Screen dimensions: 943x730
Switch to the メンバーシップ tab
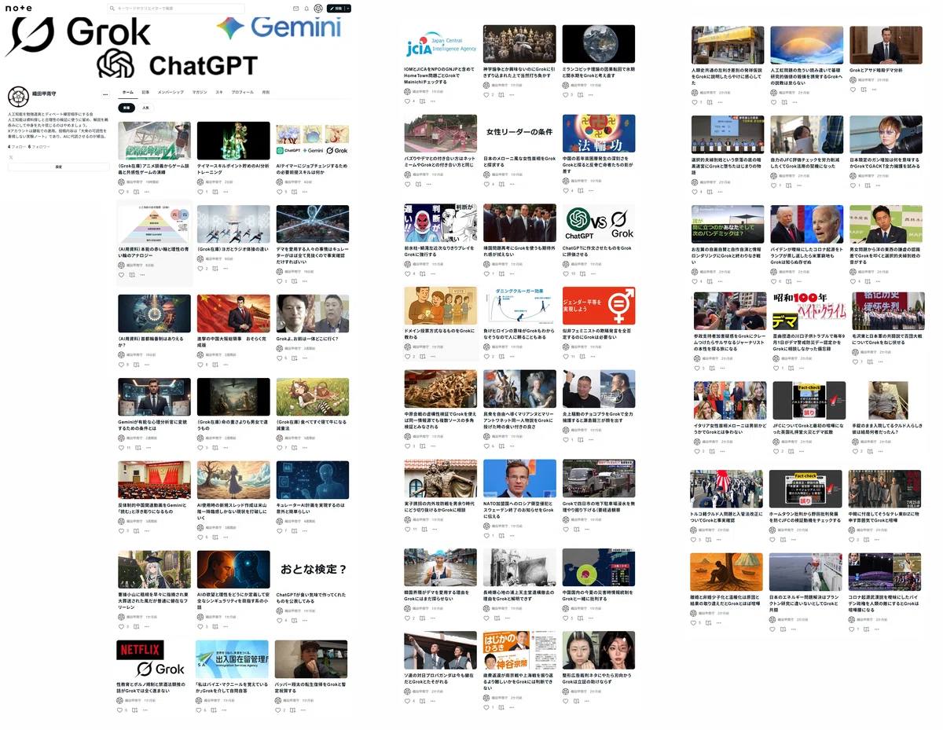point(171,92)
